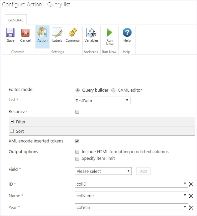
Task: Click the Save floppy disk icon
Action: (10, 32)
